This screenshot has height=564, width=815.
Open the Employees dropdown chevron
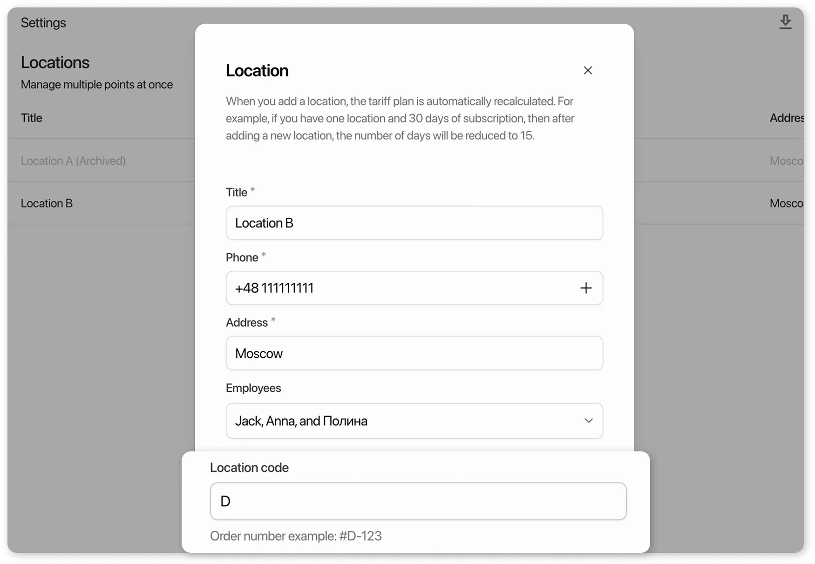pyautogui.click(x=589, y=420)
